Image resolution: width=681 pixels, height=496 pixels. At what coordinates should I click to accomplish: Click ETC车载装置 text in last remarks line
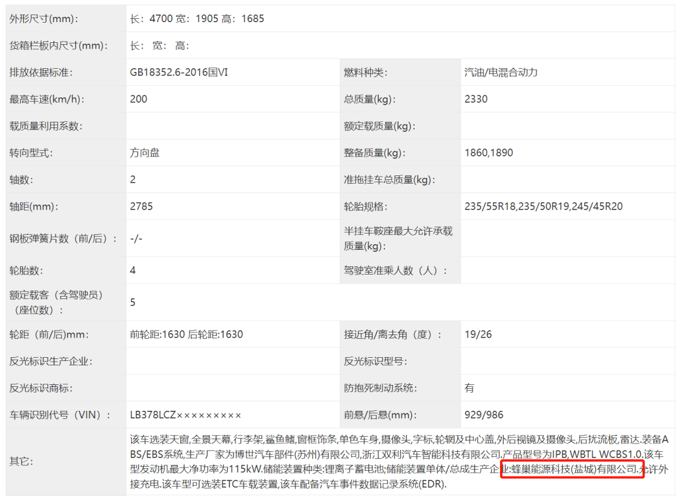pos(249,484)
